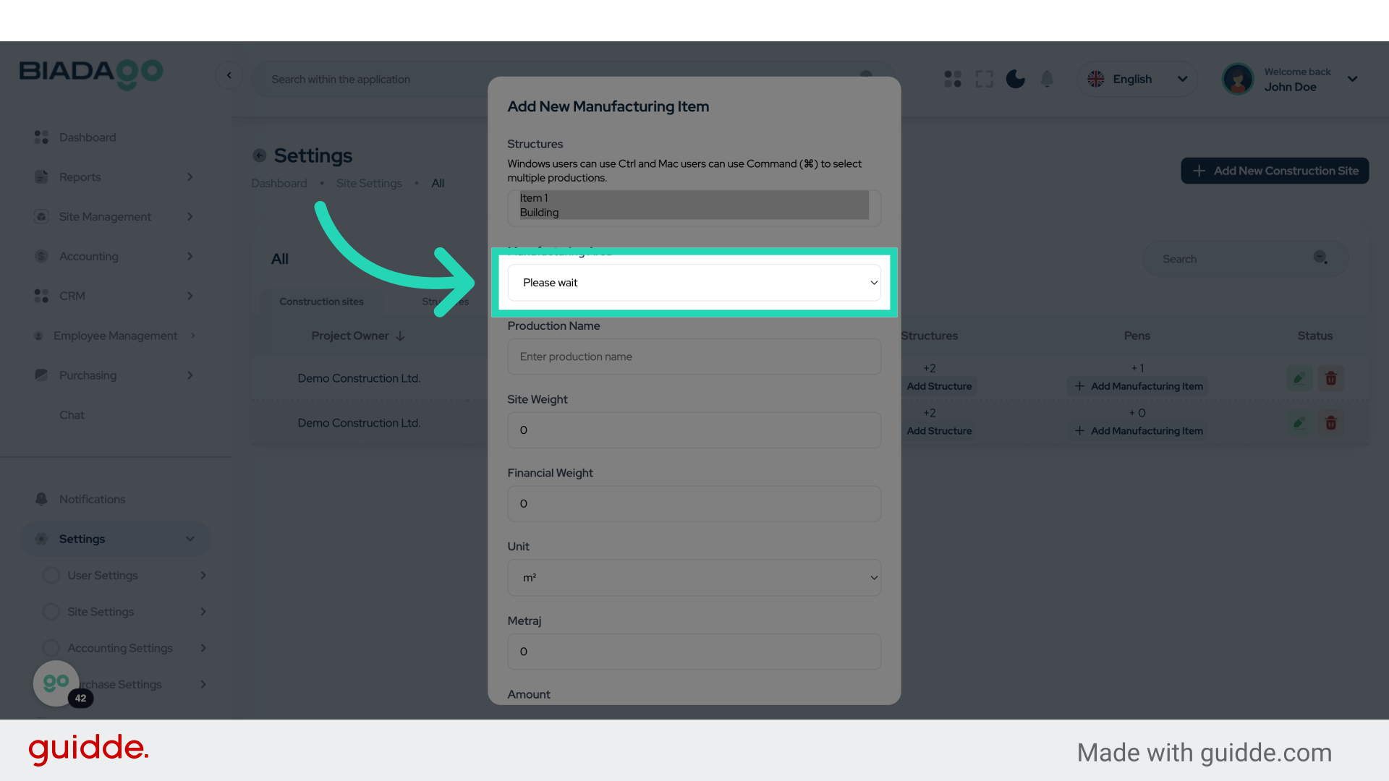Switch to the Construction sites tab
The height and width of the screenshot is (781, 1389).
click(x=321, y=302)
